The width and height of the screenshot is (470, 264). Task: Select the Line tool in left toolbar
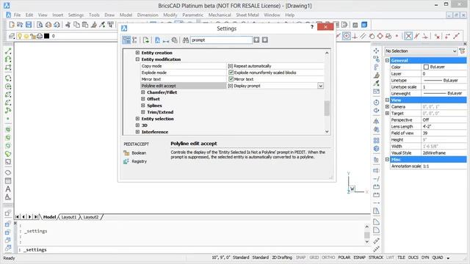[8, 51]
